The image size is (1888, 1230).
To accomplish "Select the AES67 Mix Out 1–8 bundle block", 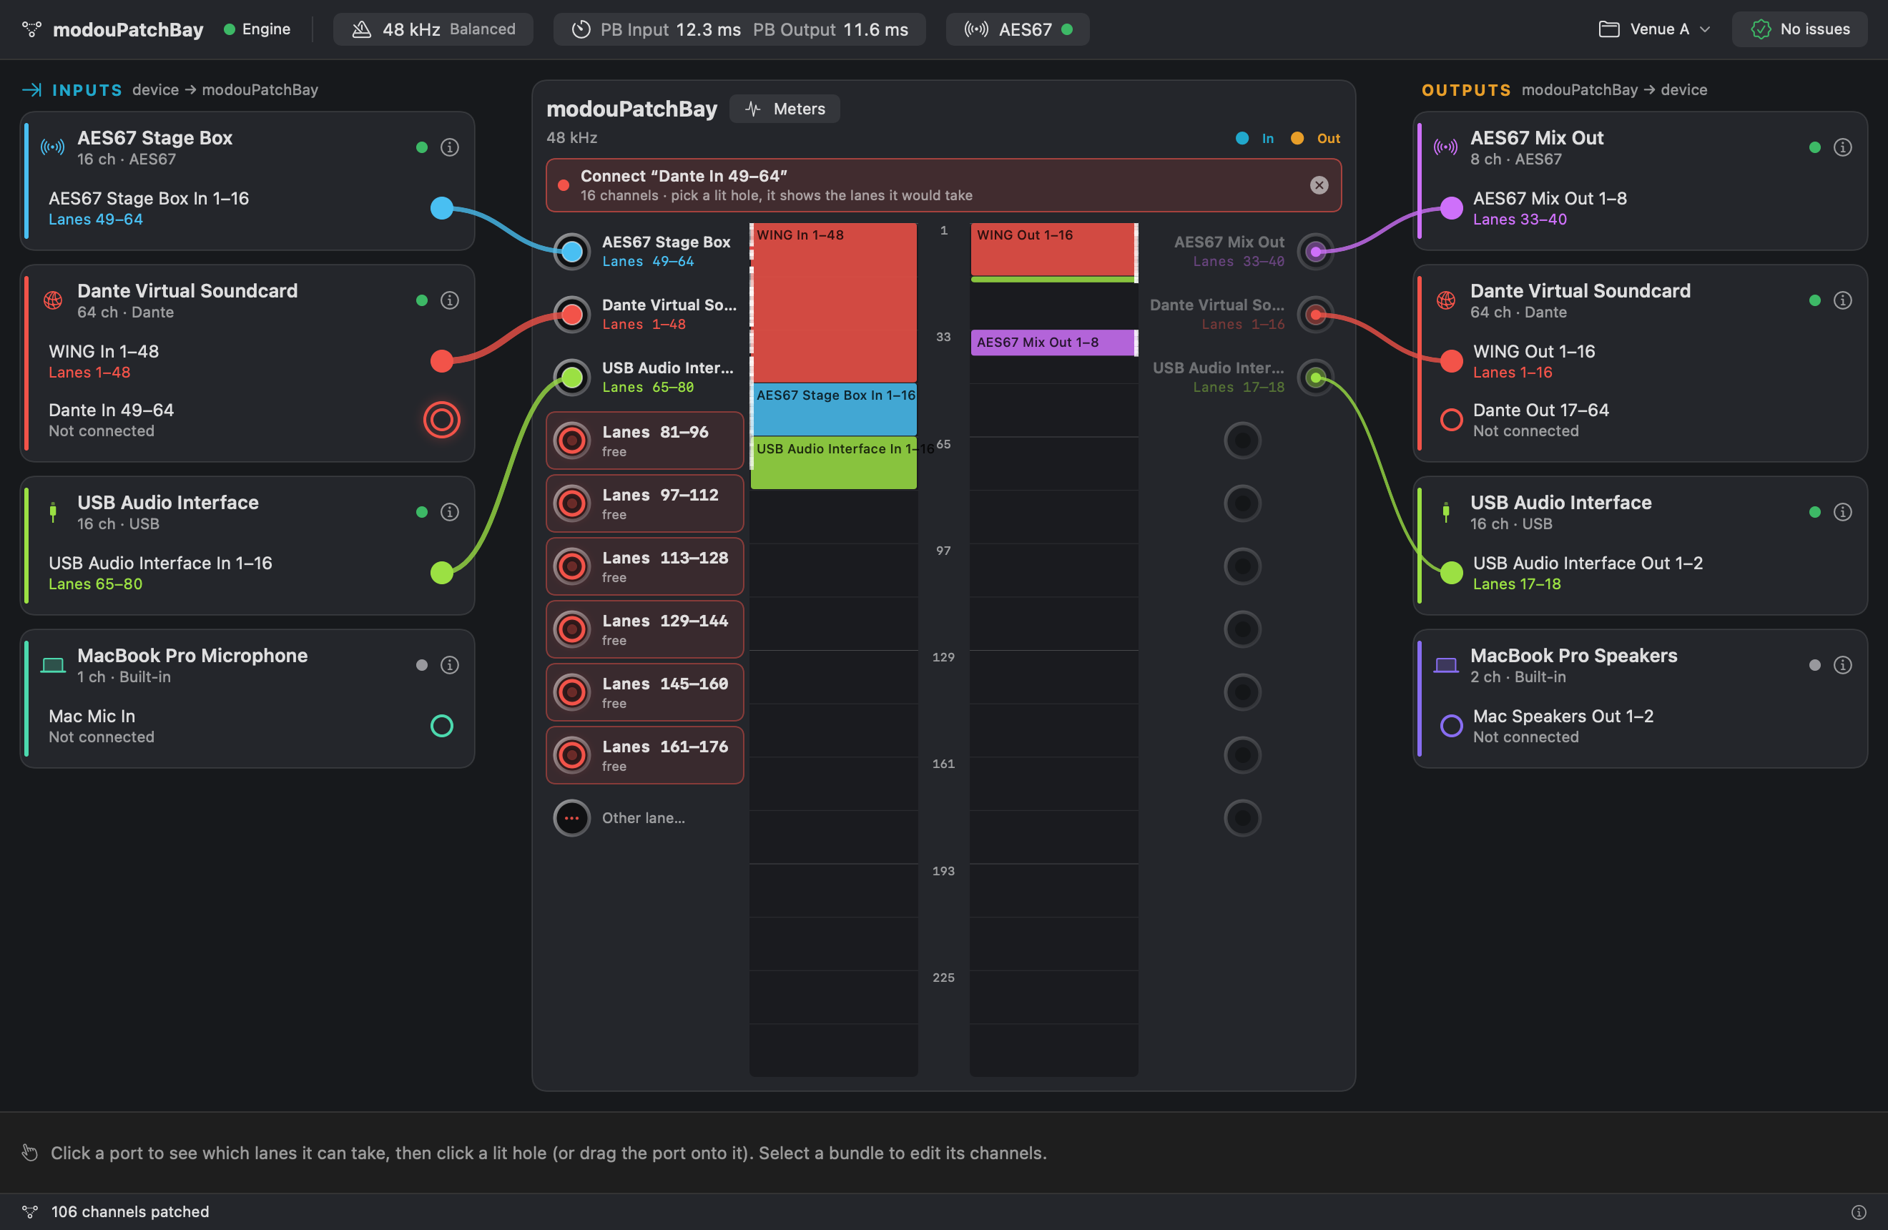I will click(x=1054, y=343).
